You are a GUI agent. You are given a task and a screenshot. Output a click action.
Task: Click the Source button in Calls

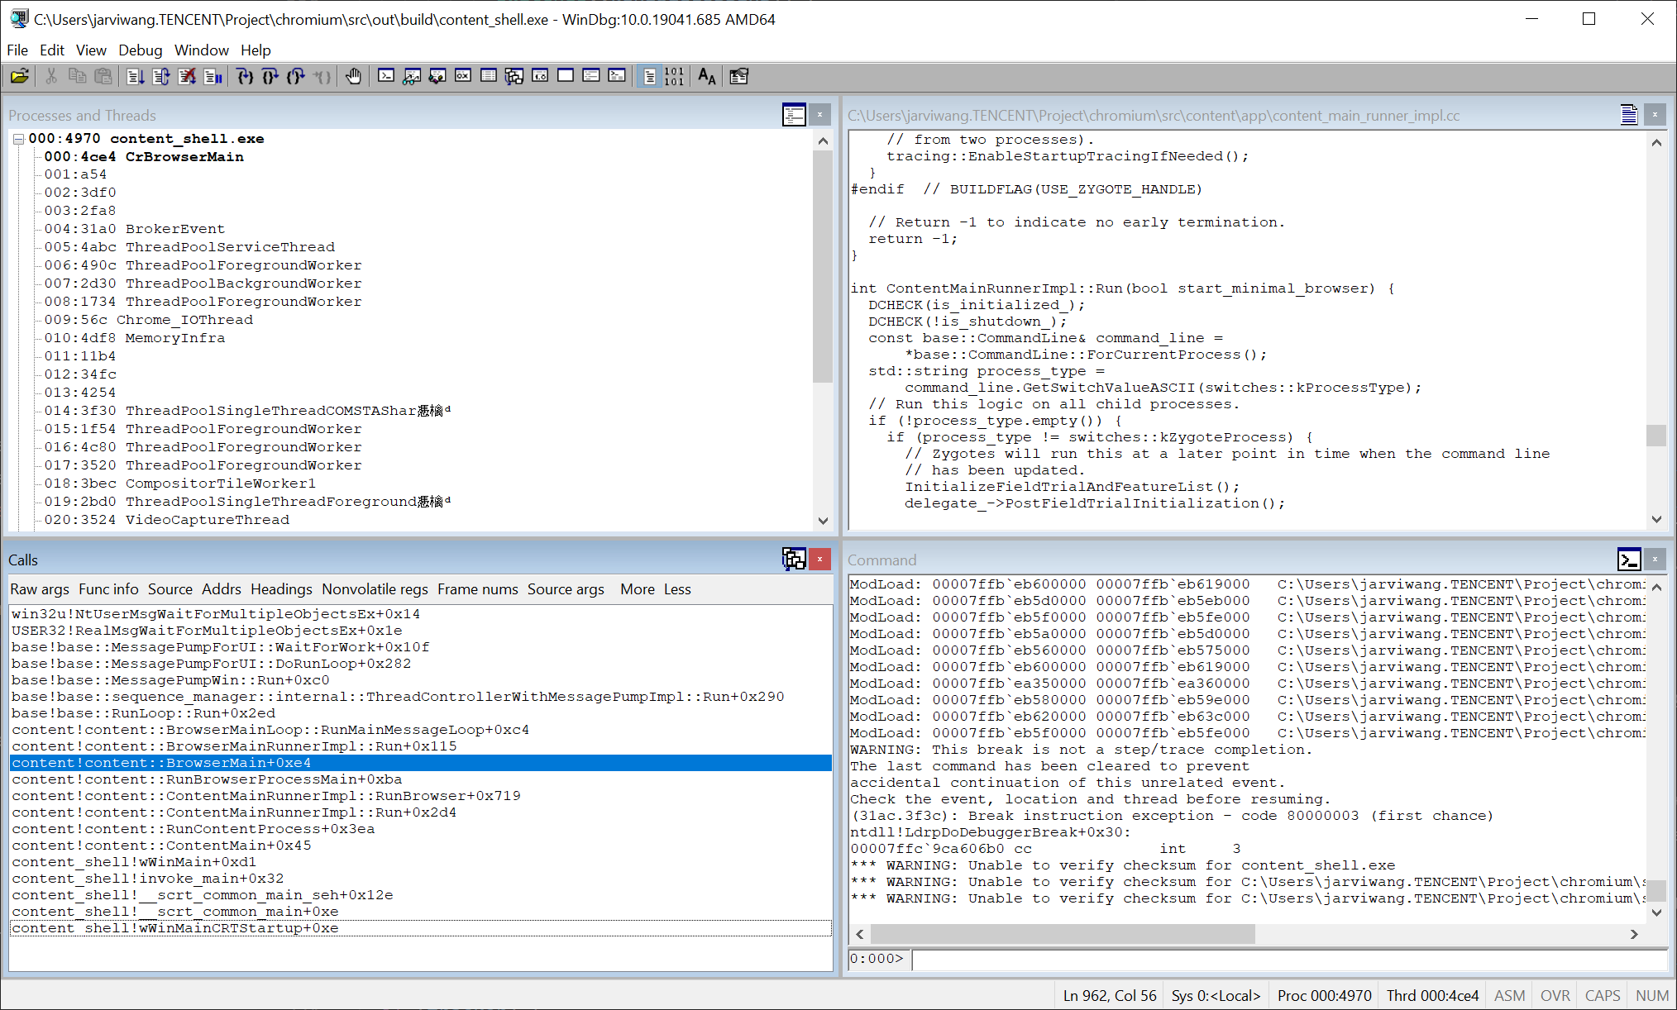click(170, 588)
